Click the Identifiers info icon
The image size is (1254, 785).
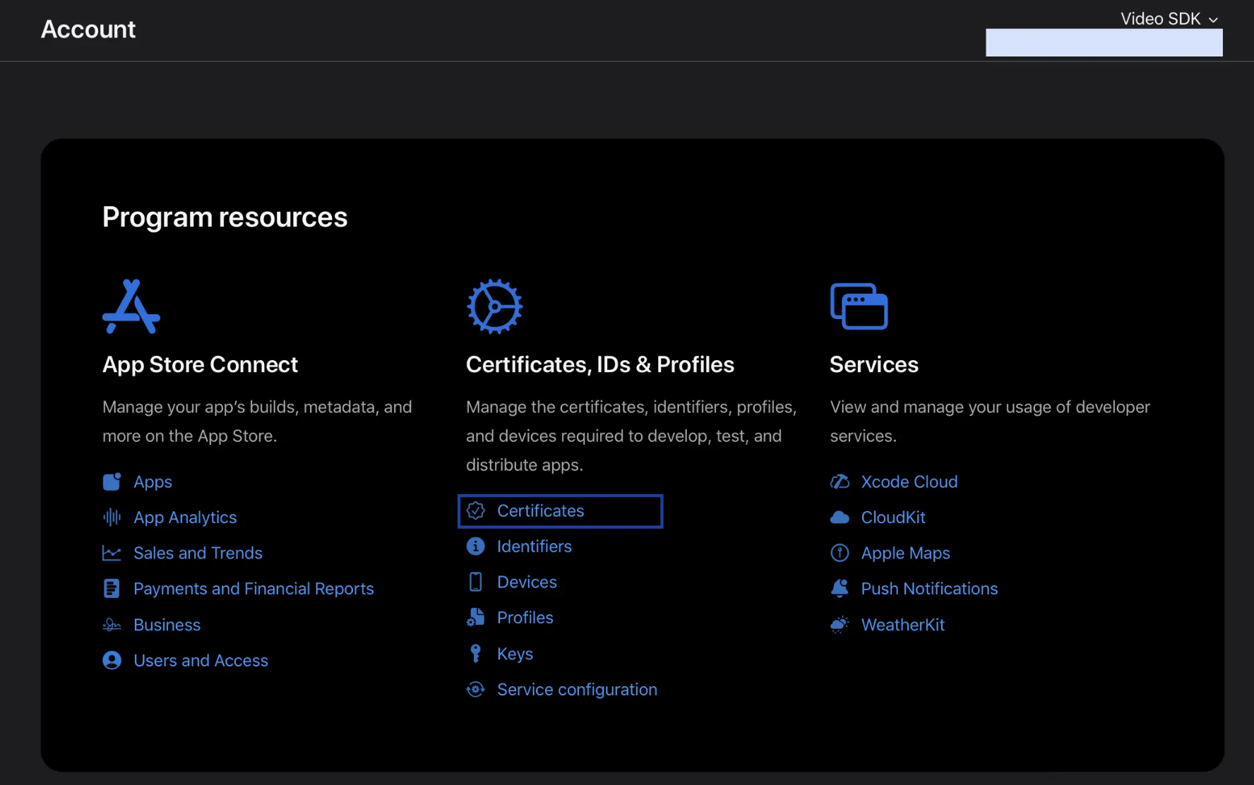476,546
